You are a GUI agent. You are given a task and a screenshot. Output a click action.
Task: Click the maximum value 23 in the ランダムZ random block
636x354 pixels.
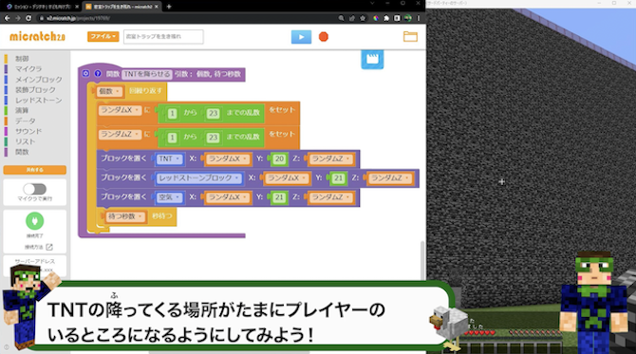tap(213, 138)
